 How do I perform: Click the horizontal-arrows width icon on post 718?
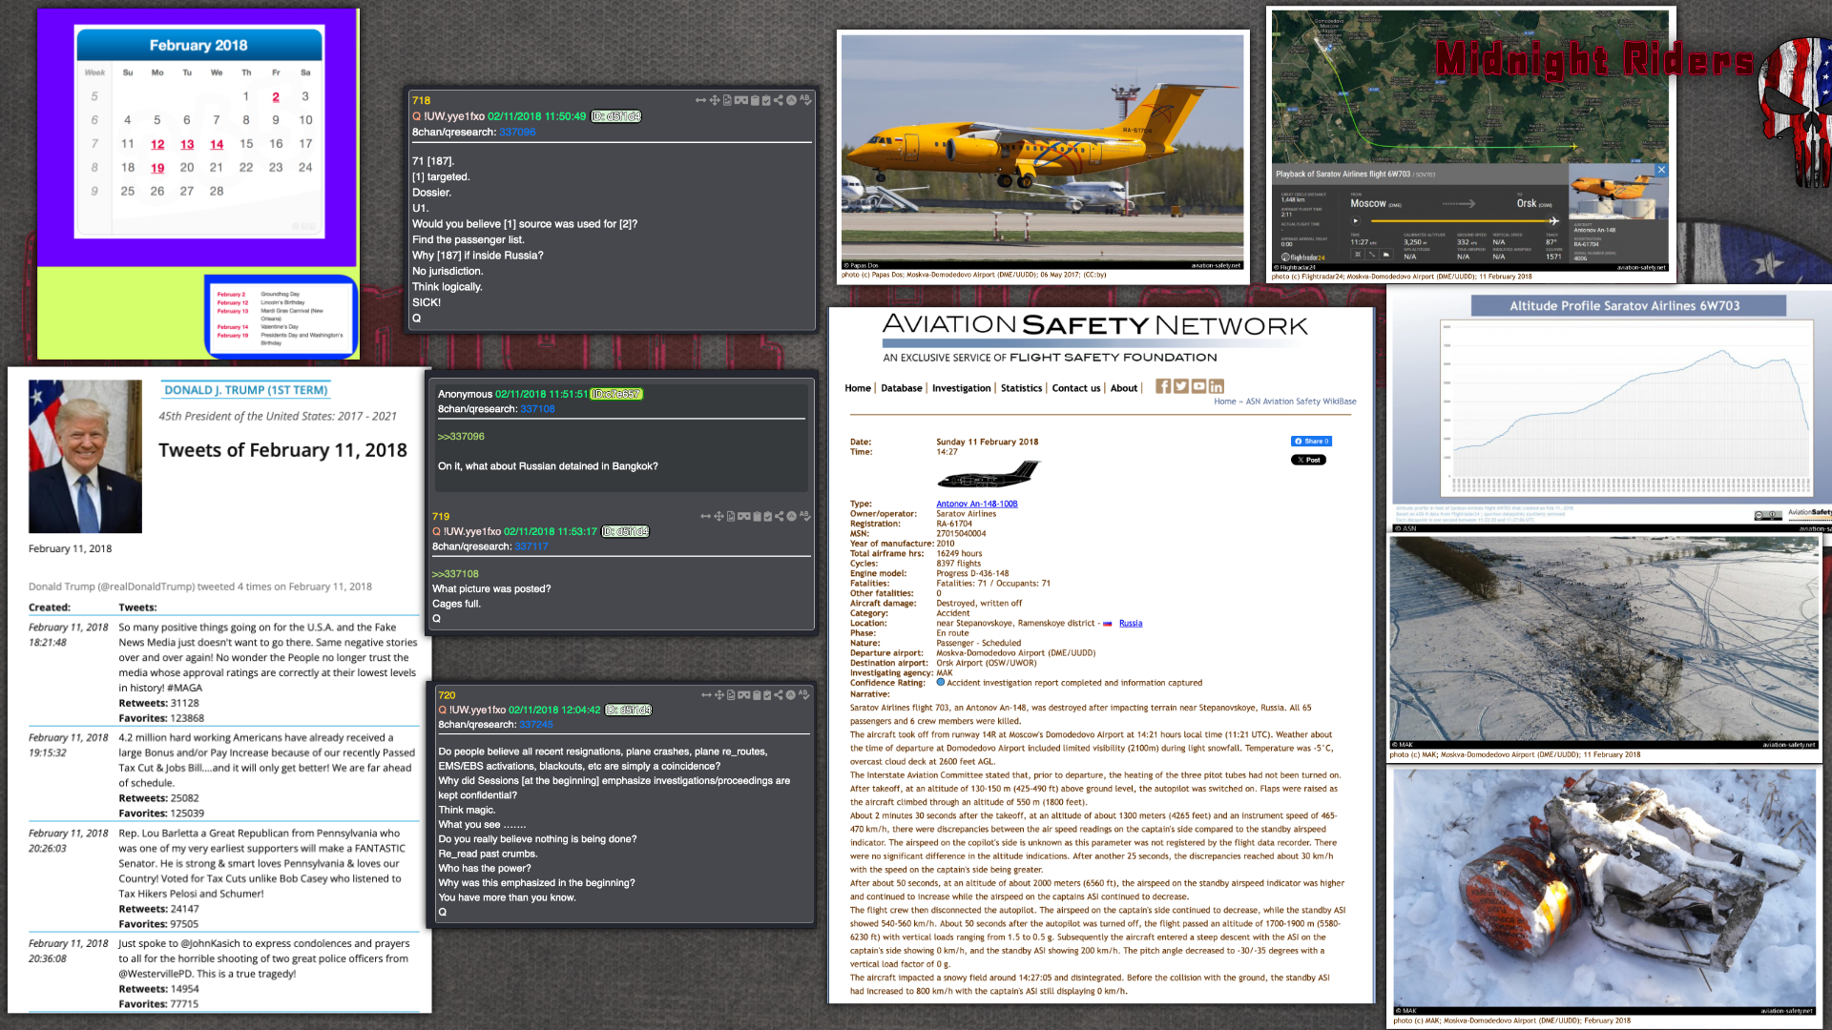701,100
